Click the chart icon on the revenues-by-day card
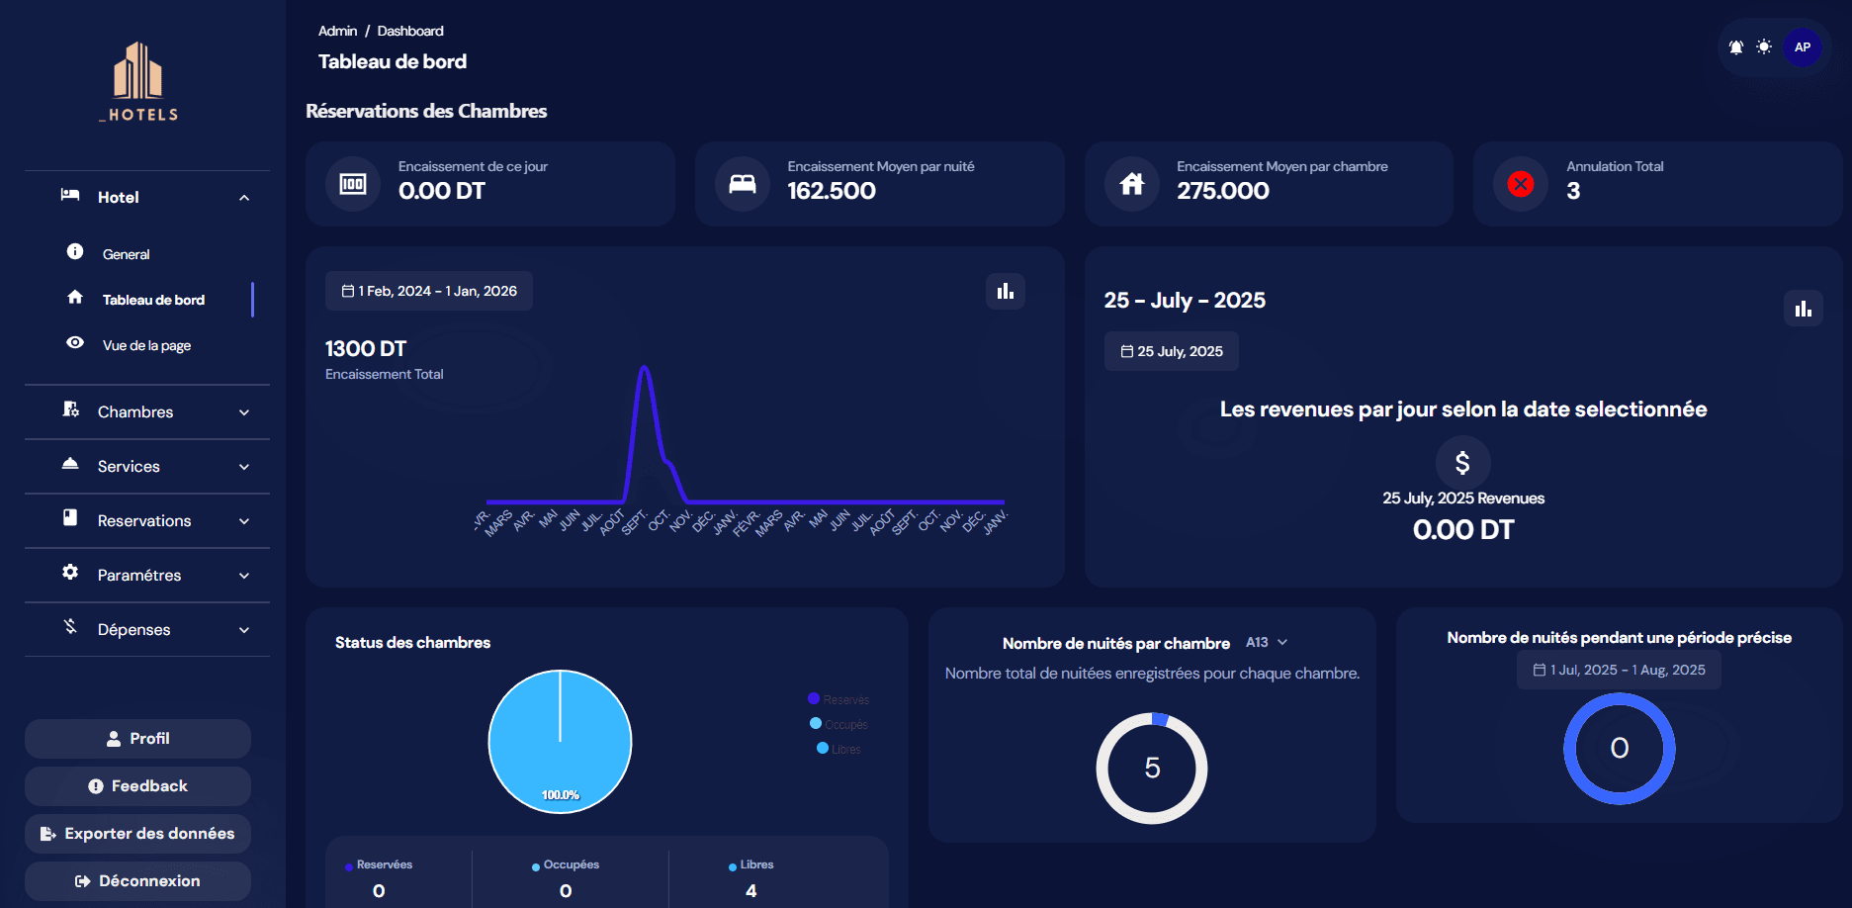 coord(1804,308)
